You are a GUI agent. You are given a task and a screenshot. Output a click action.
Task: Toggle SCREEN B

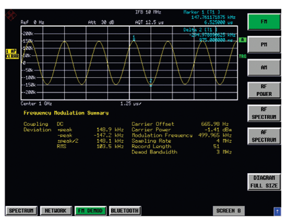229,211
